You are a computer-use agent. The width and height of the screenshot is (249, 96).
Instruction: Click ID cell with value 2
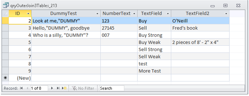[20, 21]
